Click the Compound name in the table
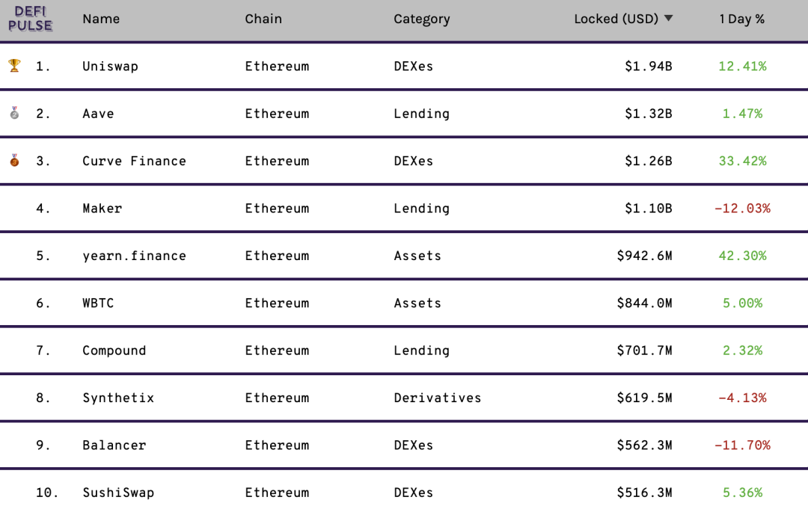This screenshot has height=509, width=808. tap(114, 351)
